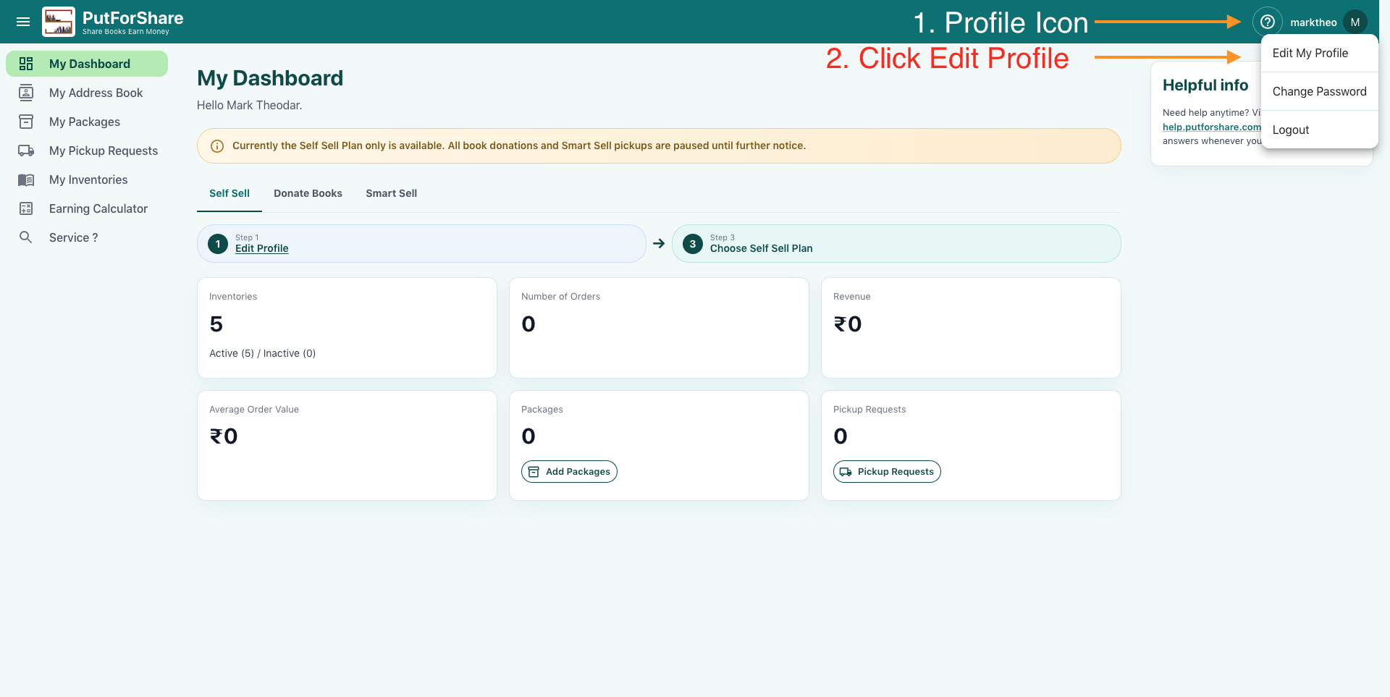Click the Add Packages button
The height and width of the screenshot is (697, 1390).
pyautogui.click(x=569, y=472)
